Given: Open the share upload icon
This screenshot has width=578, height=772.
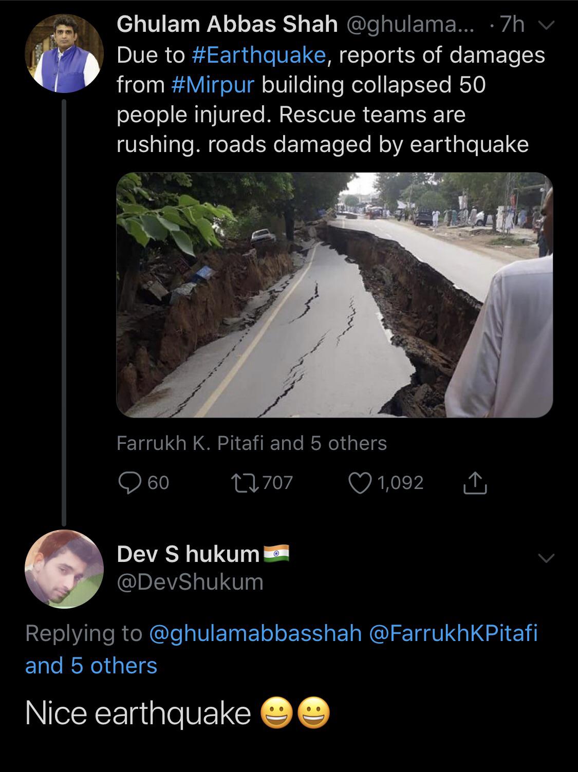Looking at the screenshot, I should (x=475, y=482).
